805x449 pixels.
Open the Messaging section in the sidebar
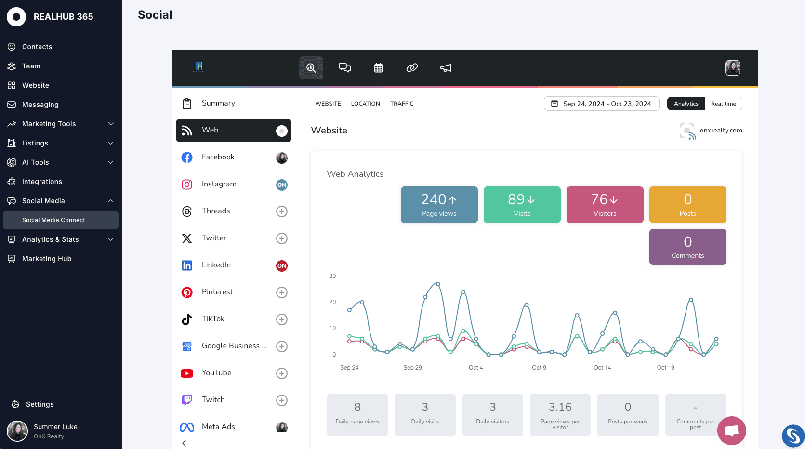(x=40, y=105)
